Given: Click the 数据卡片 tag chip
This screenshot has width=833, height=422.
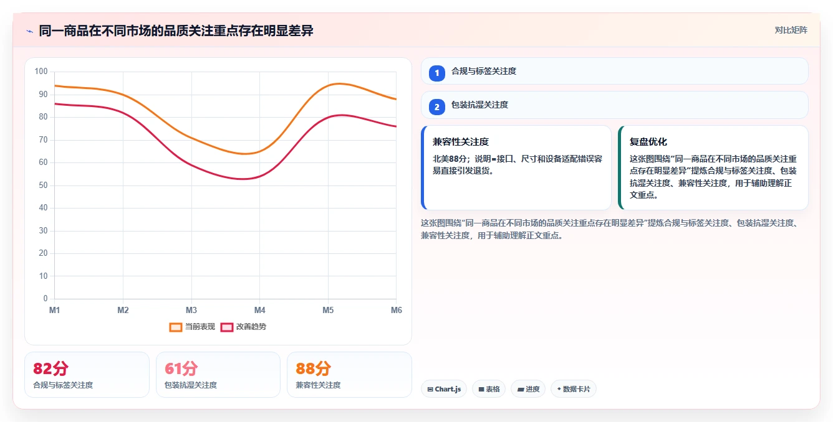Looking at the screenshot, I should (x=574, y=389).
